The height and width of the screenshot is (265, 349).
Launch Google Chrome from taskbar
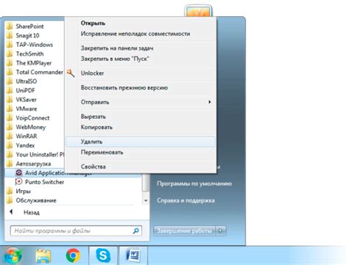[x=73, y=255]
